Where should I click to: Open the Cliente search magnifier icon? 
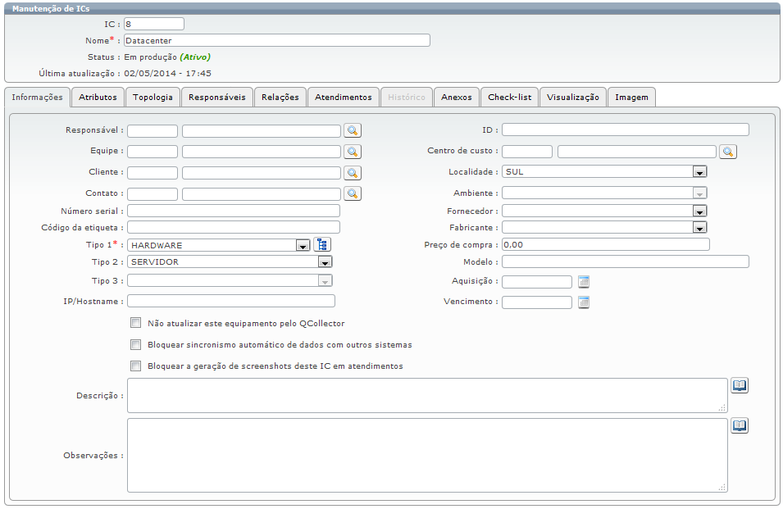point(353,173)
